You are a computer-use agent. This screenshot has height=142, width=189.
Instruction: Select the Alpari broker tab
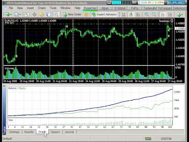pos(105,8)
